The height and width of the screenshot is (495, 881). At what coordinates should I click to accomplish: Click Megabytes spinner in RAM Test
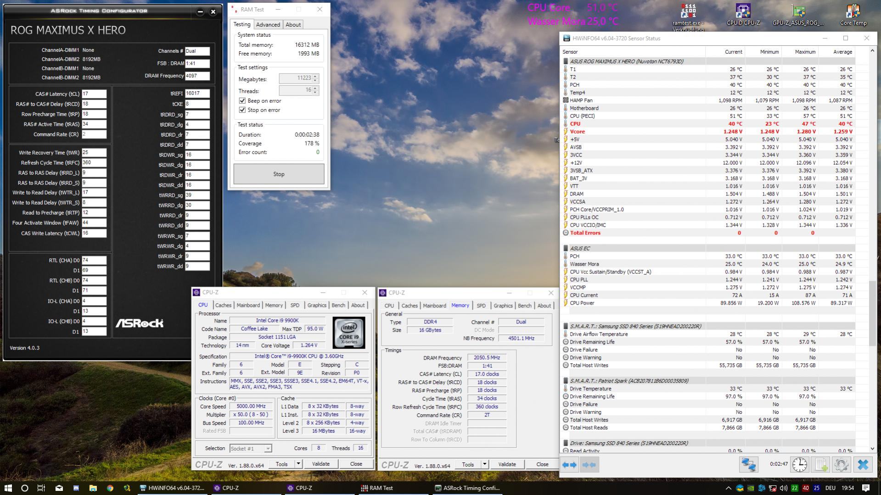pyautogui.click(x=315, y=78)
